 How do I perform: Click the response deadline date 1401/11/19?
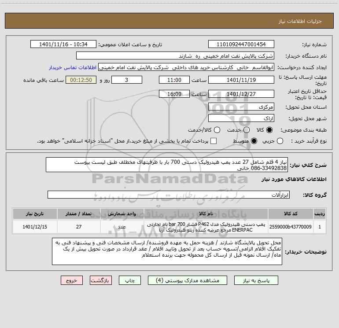click(241, 80)
